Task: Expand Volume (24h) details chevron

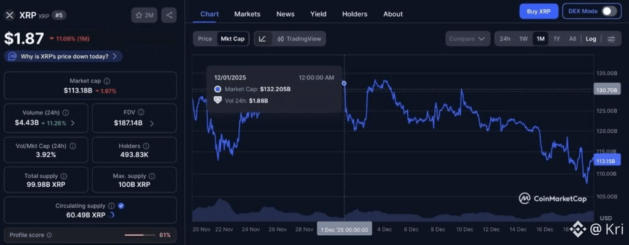Action: coord(72,123)
